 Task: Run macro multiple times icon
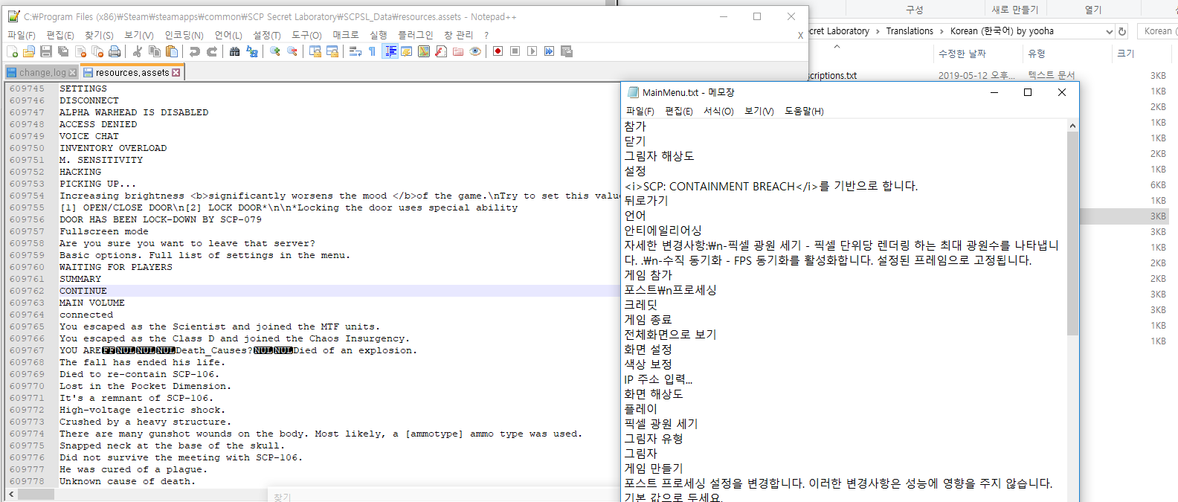(550, 51)
